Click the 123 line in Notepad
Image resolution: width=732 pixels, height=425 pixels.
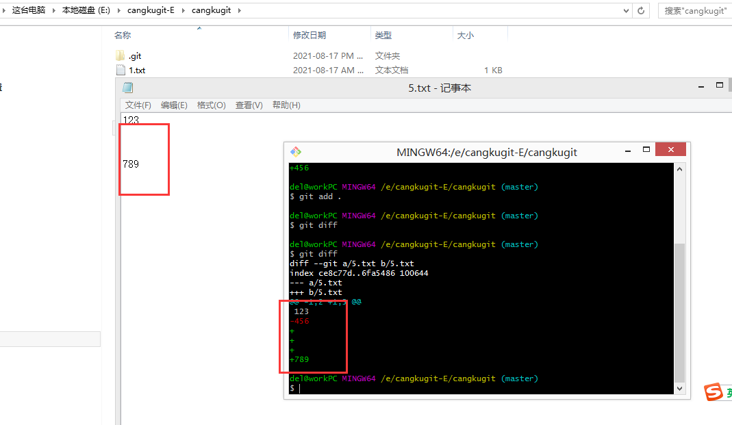131,120
